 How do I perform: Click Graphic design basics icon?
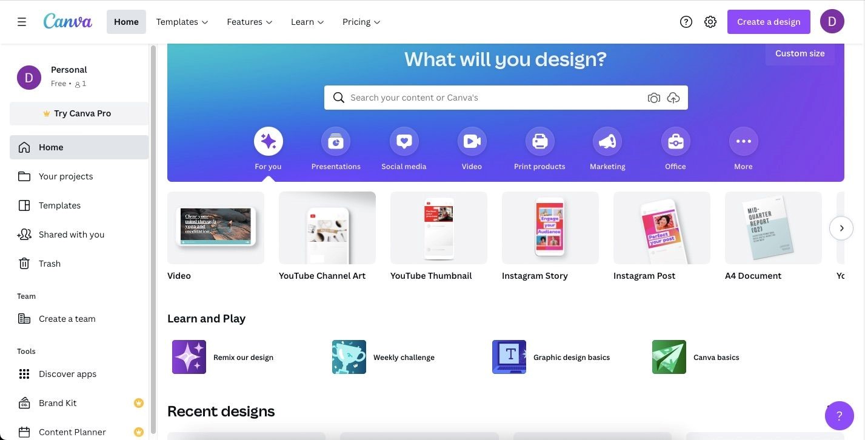point(509,357)
